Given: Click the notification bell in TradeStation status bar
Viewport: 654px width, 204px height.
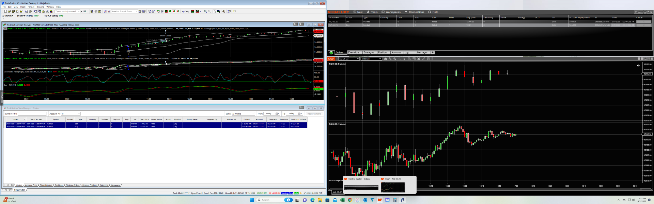Looking at the screenshot, I should point(300,193).
